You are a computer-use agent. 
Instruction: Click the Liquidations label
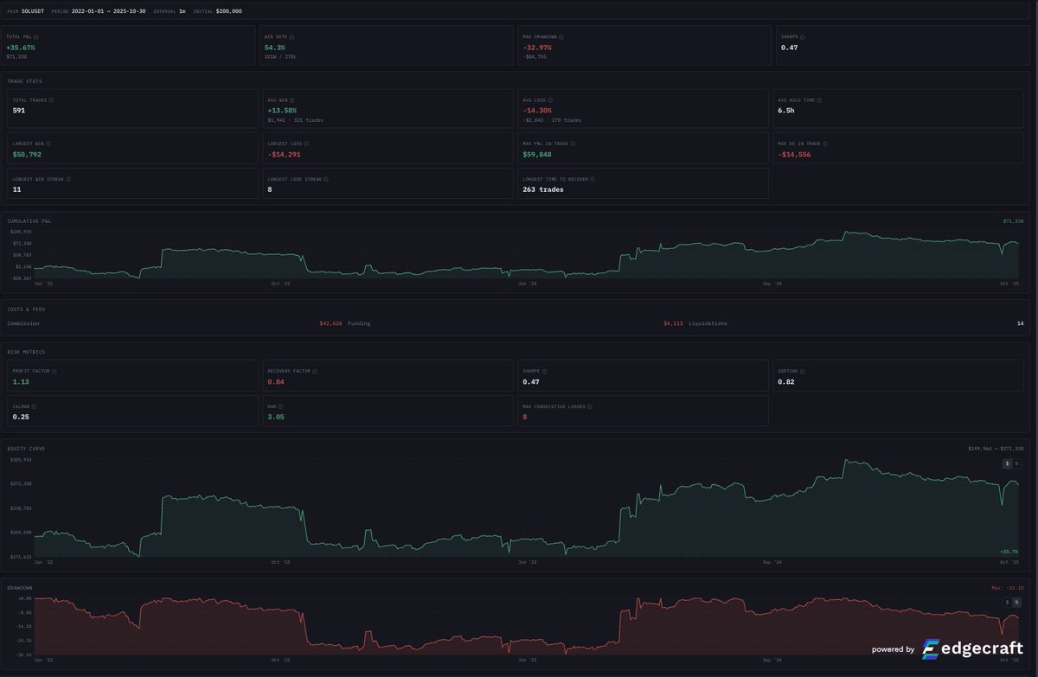708,323
